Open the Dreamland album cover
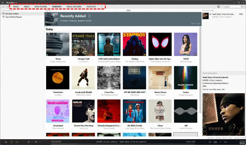This screenshot has height=145, width=246. [x=58, y=111]
